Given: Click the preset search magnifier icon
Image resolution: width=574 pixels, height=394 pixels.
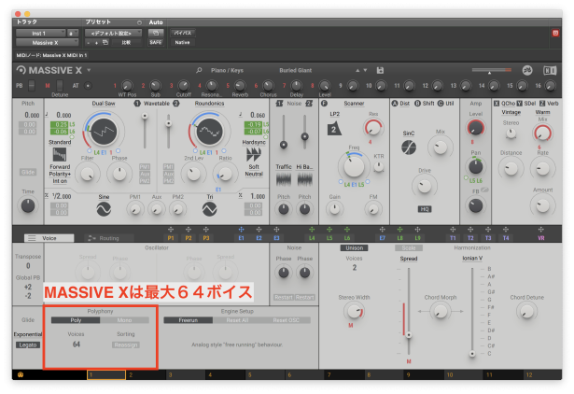Looking at the screenshot, I should [200, 70].
